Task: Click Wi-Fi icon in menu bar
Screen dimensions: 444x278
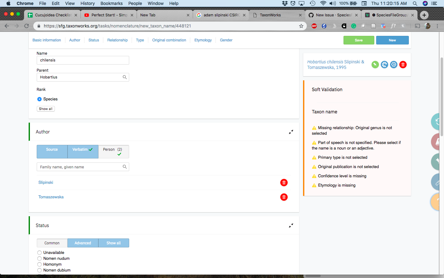Action: pos(323,3)
